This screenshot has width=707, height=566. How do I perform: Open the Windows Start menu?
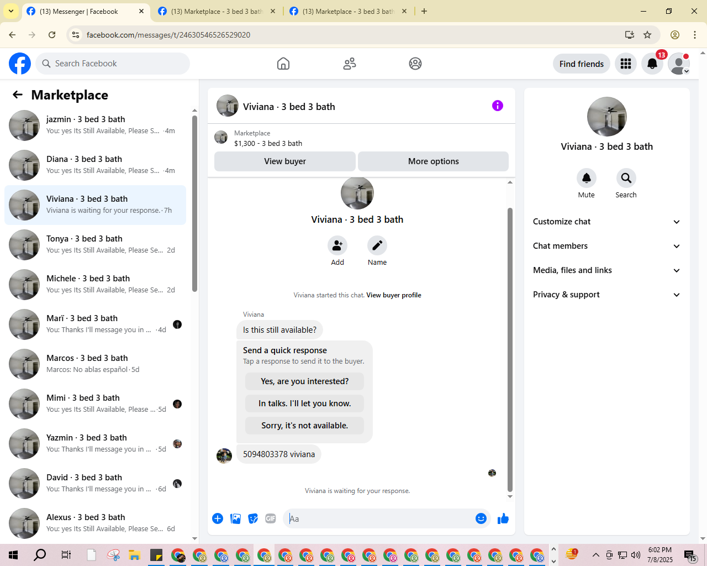pos(13,555)
